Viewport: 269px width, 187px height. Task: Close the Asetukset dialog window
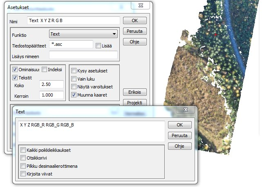(141, 5)
